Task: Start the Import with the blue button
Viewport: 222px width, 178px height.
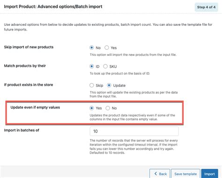Action: coord(209,174)
